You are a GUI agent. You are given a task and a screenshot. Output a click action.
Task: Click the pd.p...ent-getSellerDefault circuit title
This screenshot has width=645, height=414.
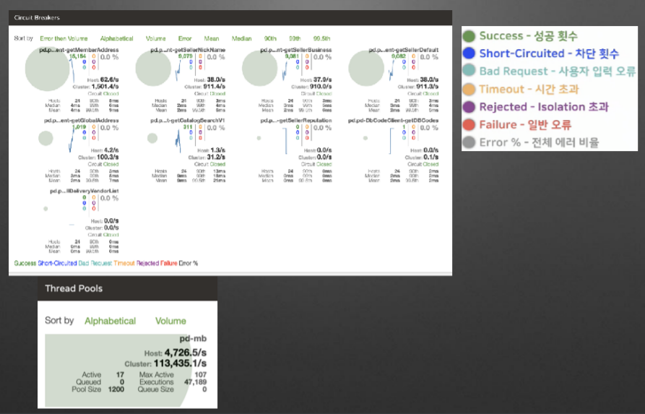(404, 50)
